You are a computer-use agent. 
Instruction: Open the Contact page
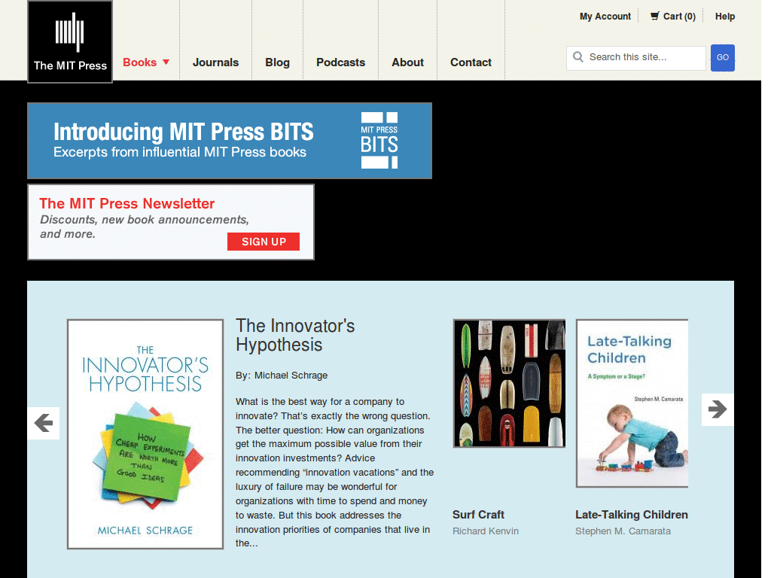tap(471, 62)
